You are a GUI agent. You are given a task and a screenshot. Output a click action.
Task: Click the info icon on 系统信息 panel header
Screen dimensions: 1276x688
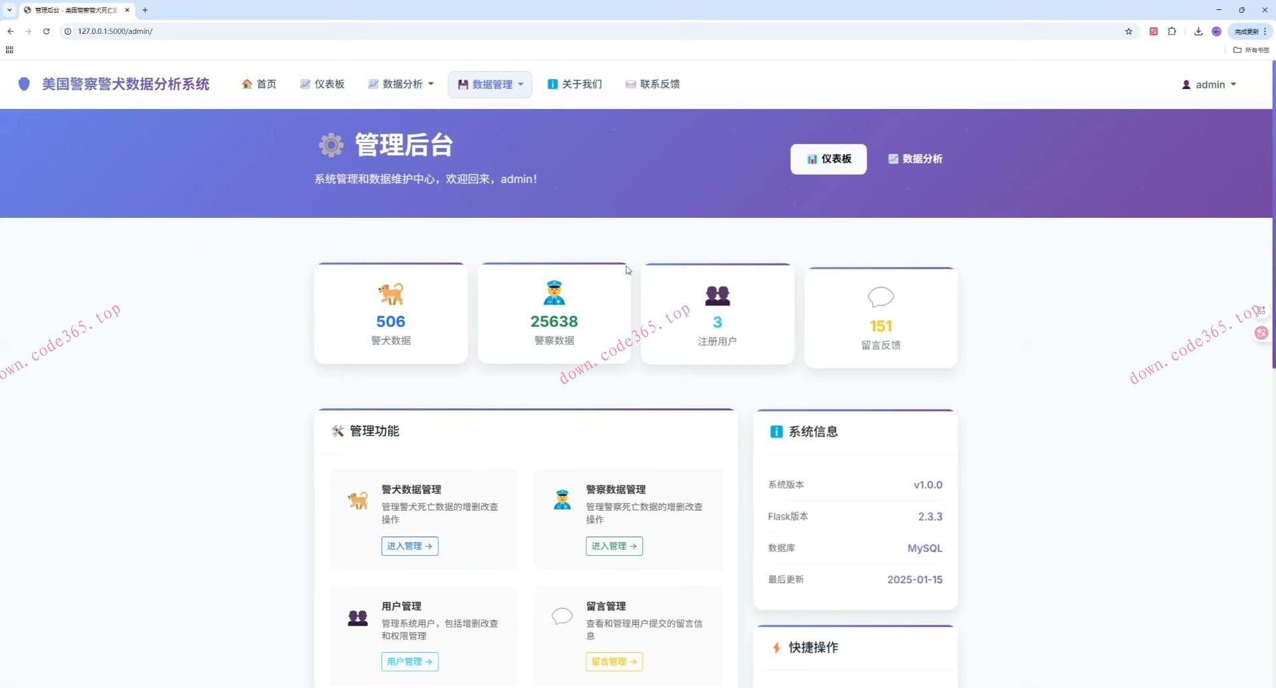[x=777, y=431]
